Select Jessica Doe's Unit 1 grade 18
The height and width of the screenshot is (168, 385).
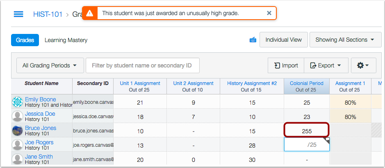coord(140,116)
